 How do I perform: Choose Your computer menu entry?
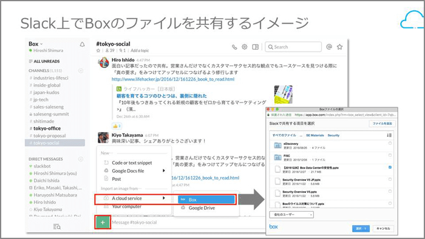click(126, 206)
